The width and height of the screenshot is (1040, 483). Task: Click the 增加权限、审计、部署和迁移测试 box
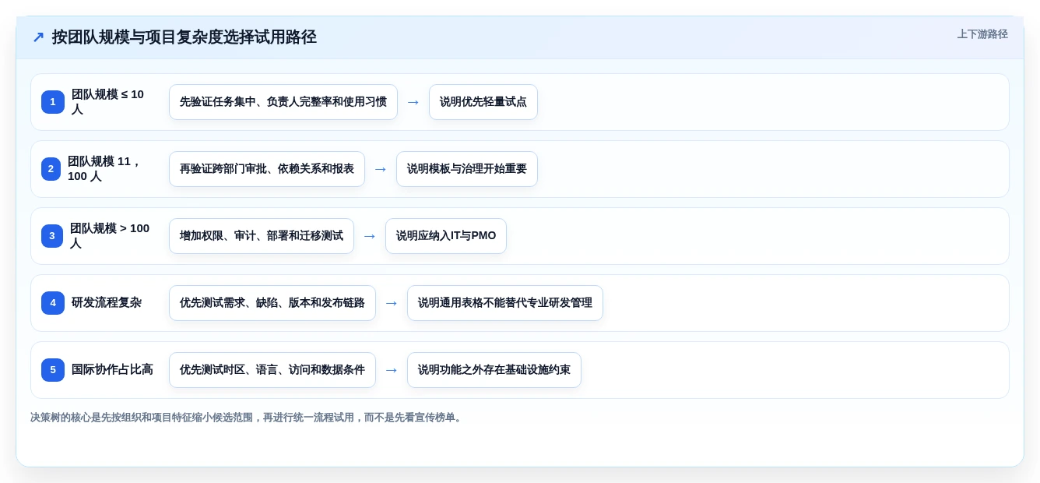(262, 236)
